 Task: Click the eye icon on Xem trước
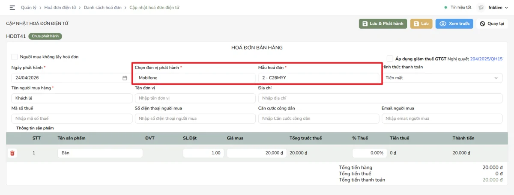coord(443,24)
